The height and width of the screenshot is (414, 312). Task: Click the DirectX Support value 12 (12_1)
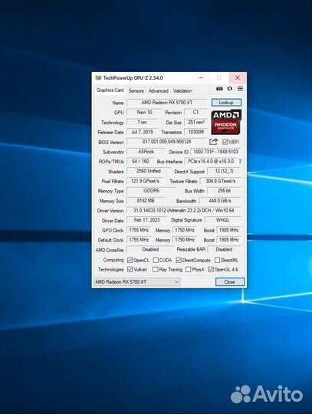[x=224, y=171]
